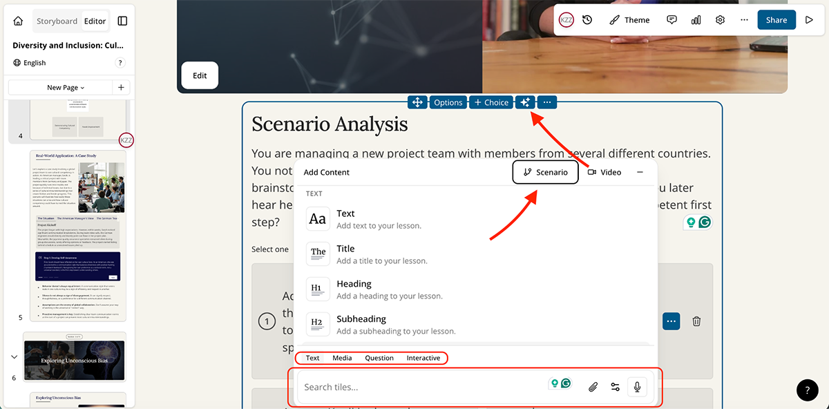Switch to the Media tab

342,358
